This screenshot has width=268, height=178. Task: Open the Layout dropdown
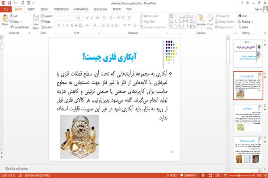[47, 16]
